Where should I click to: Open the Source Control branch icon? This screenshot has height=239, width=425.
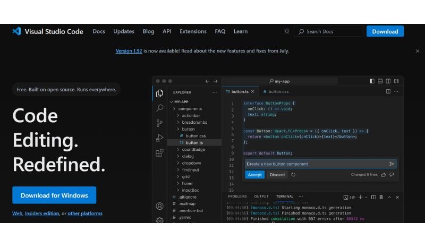click(x=160, y=123)
